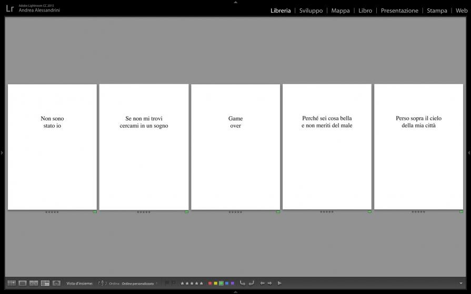Open the Sviluppo module
Image resolution: width=471 pixels, height=294 pixels.
tap(310, 11)
